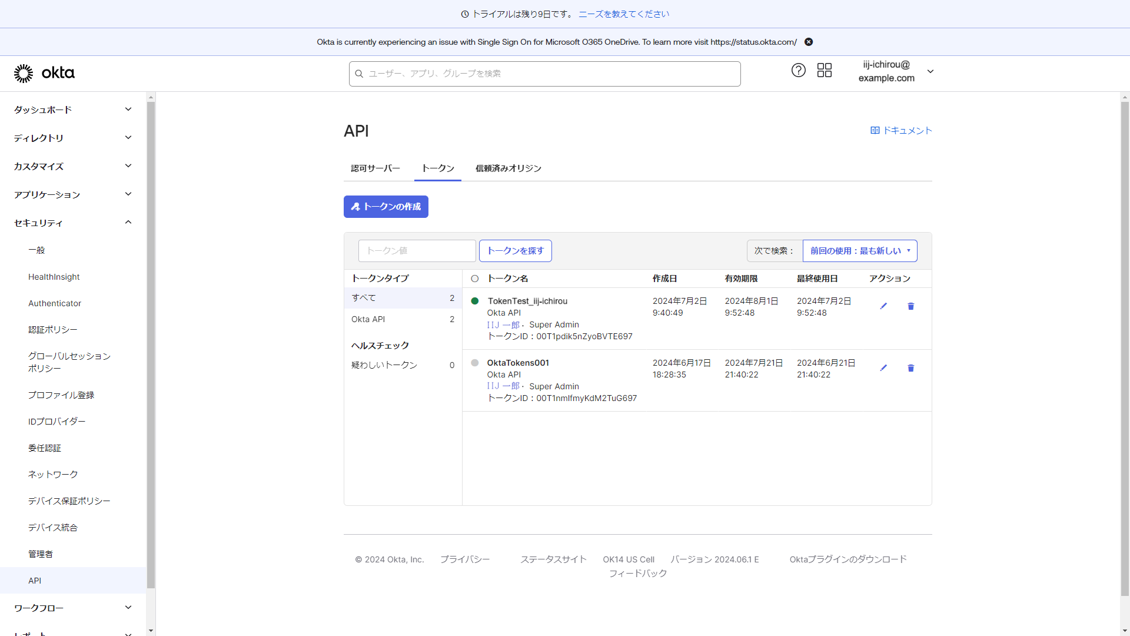This screenshot has height=636, width=1130.
Task: Open 一般 under security sidebar
Action: pos(36,250)
